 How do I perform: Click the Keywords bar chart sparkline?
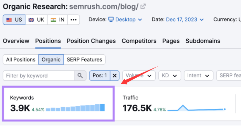75,107
